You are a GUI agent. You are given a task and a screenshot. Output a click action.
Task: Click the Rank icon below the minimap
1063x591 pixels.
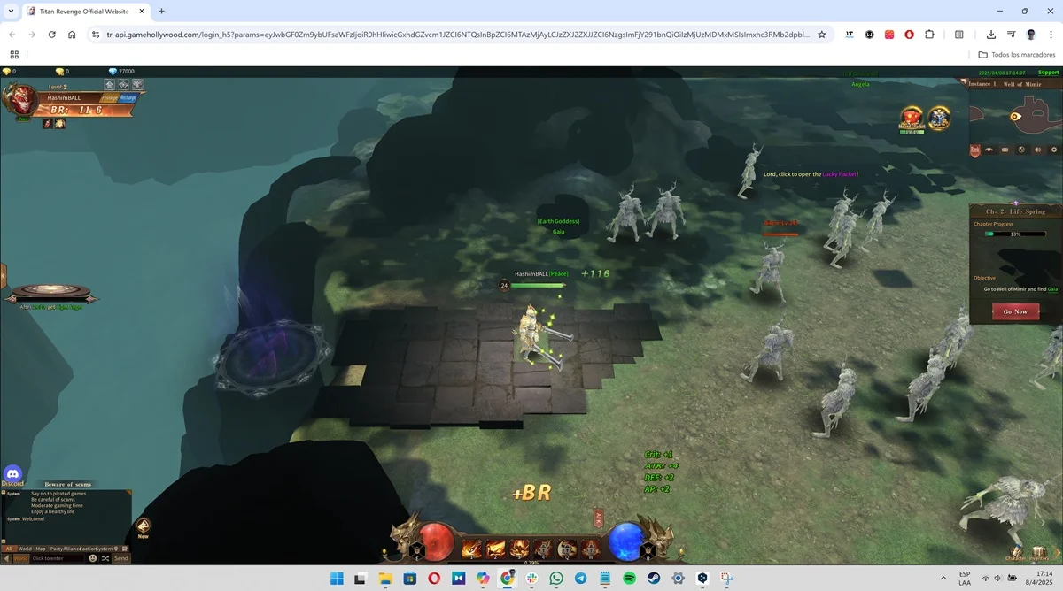pos(974,150)
